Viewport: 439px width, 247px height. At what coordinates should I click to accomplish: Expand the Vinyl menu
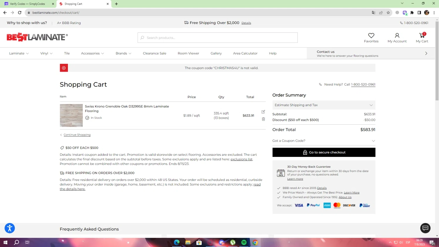pos(46,53)
